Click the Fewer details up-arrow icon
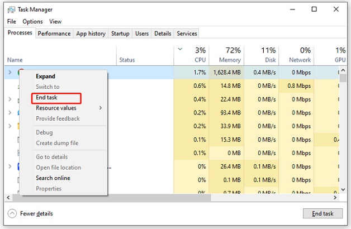 (x=12, y=213)
